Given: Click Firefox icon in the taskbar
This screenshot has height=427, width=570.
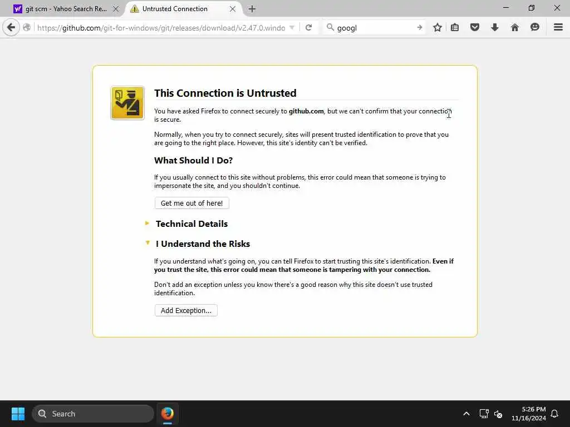Looking at the screenshot, I should pos(167,414).
